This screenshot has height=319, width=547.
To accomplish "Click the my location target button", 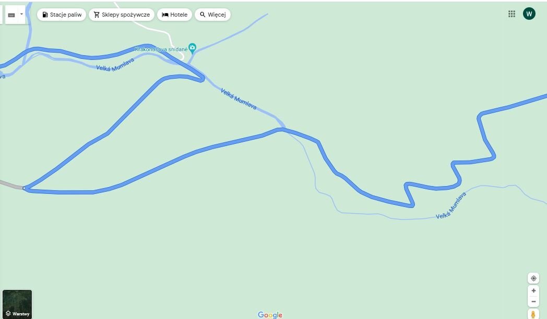I will tap(533, 278).
